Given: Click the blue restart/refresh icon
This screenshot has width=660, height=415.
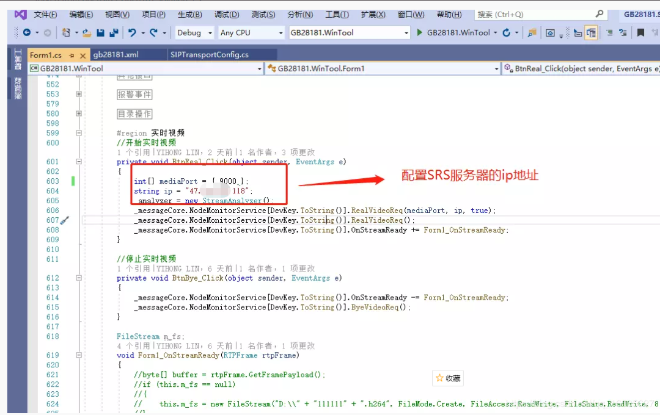Looking at the screenshot, I should tap(507, 32).
